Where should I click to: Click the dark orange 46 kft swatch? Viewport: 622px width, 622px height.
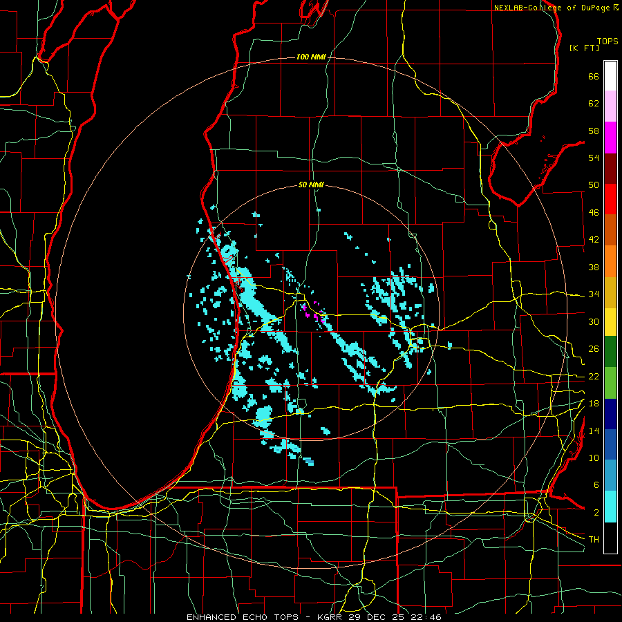pyautogui.click(x=610, y=230)
